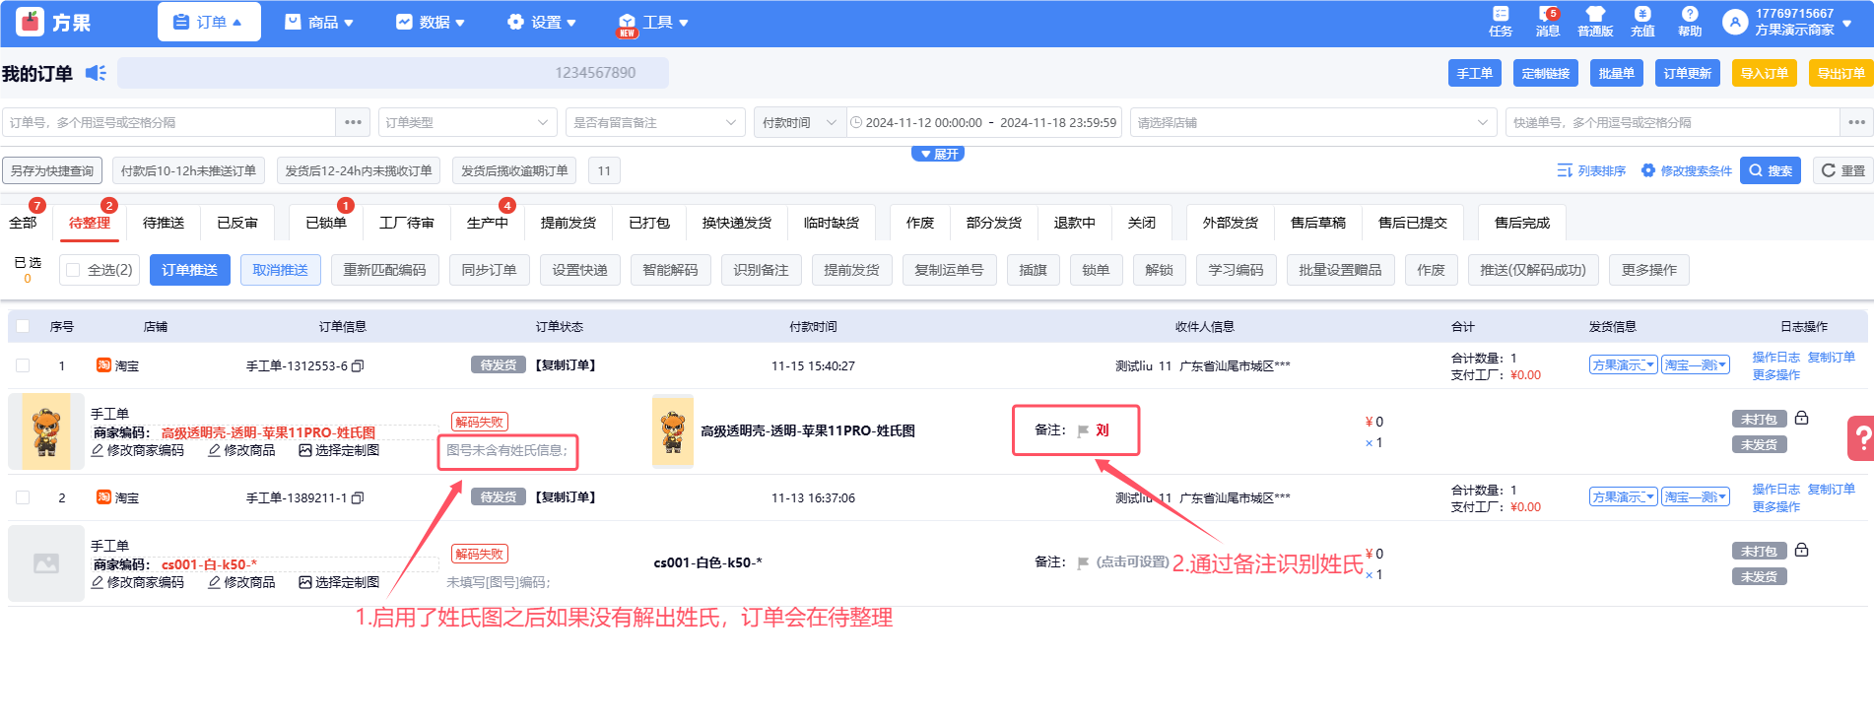Viewport: 1874px width, 725px height.
Task: Click 复制订单 link for order 2
Action: (x=1831, y=489)
